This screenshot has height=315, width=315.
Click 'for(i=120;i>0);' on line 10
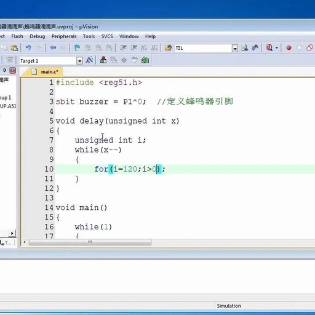tap(130, 169)
